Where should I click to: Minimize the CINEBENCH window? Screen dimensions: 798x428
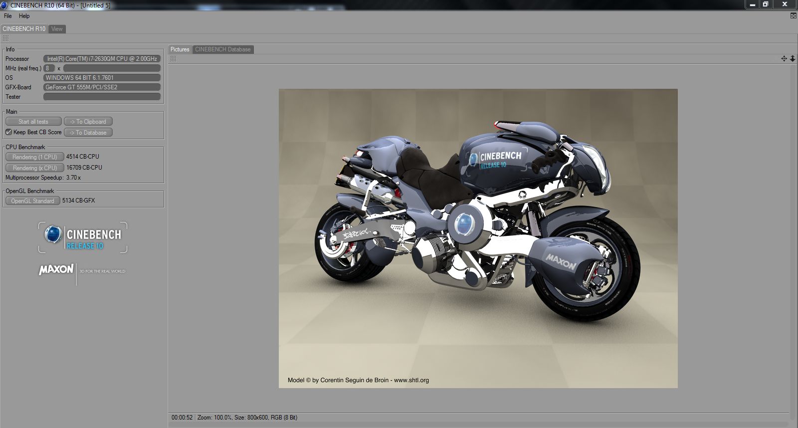click(752, 4)
